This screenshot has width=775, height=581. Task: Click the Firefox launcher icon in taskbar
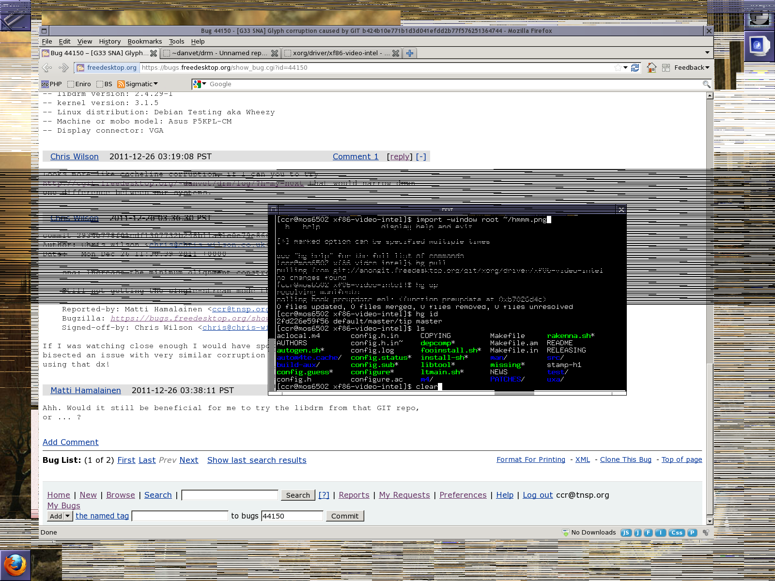click(15, 565)
